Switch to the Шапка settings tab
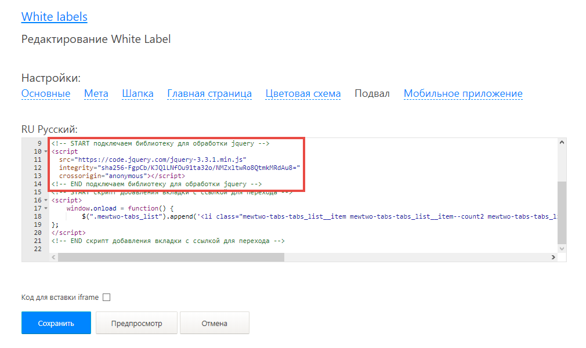 point(138,93)
